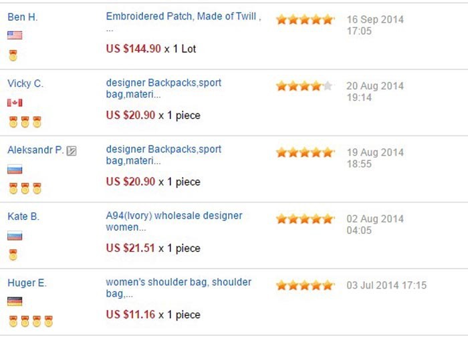Open Ben H. buyer profile

pyautogui.click(x=23, y=17)
